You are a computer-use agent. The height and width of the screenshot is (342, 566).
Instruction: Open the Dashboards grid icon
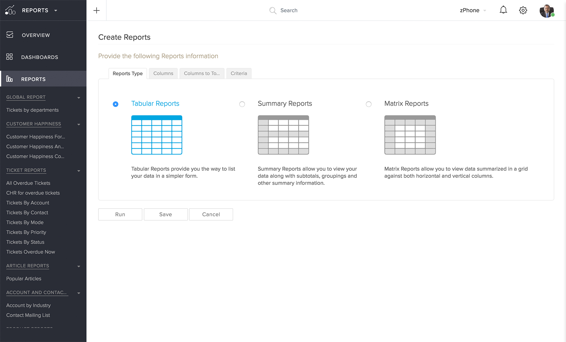9,57
